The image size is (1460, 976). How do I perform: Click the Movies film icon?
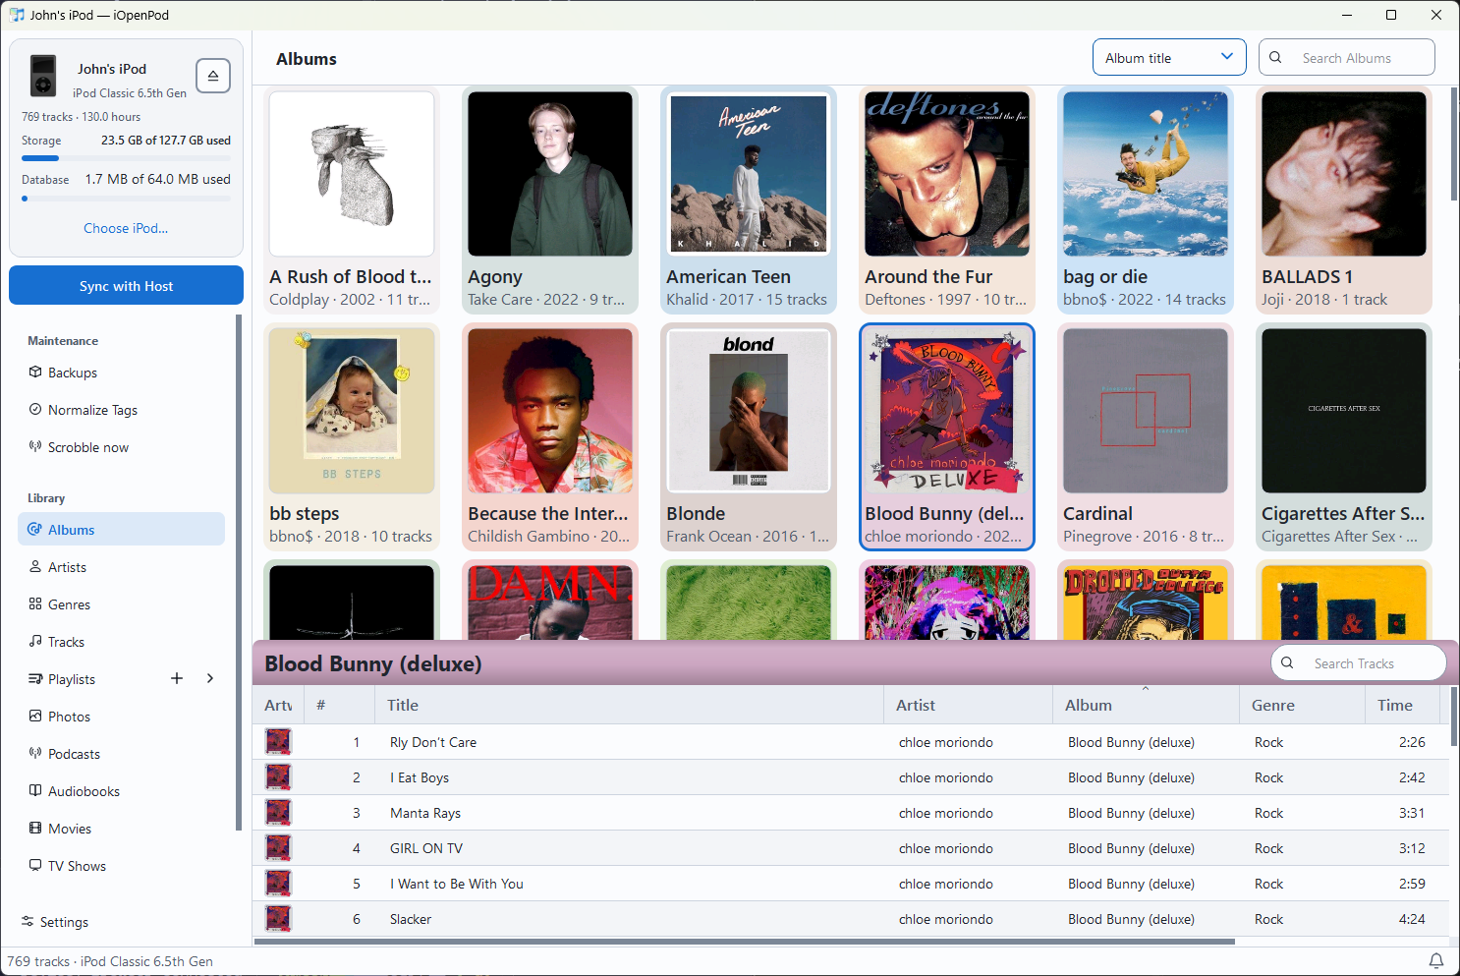(x=35, y=829)
